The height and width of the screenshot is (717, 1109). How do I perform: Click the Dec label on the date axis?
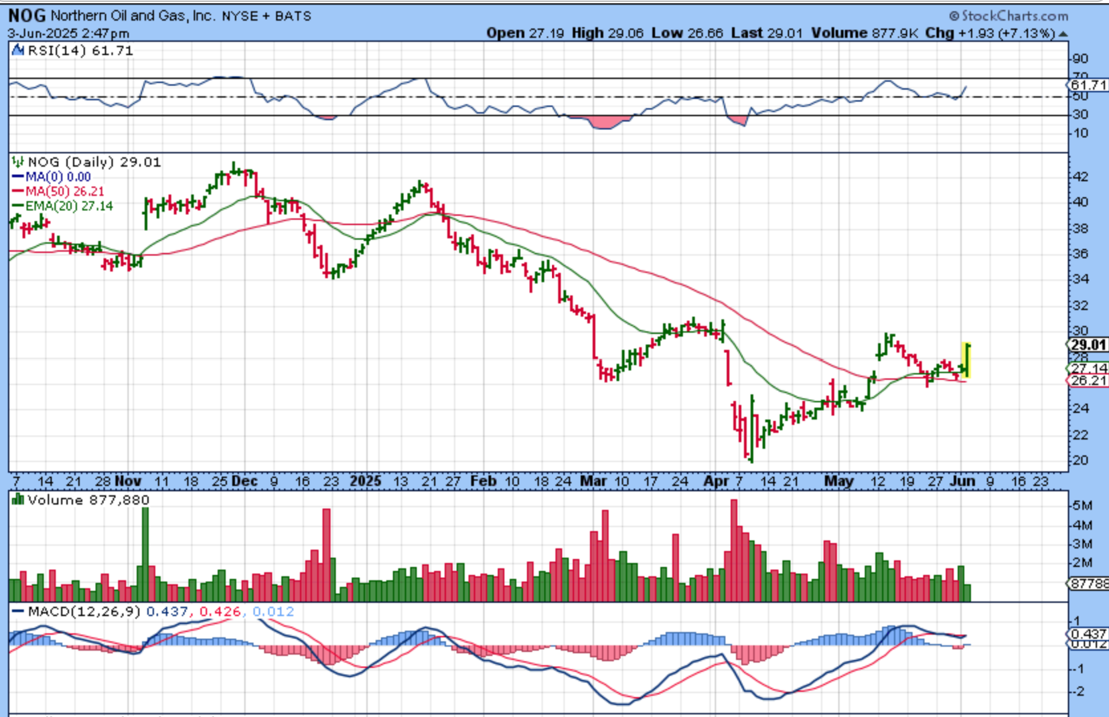245,481
